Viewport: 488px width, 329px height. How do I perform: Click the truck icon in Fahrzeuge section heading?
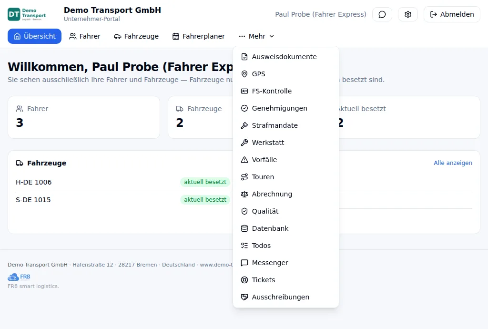pos(20,163)
